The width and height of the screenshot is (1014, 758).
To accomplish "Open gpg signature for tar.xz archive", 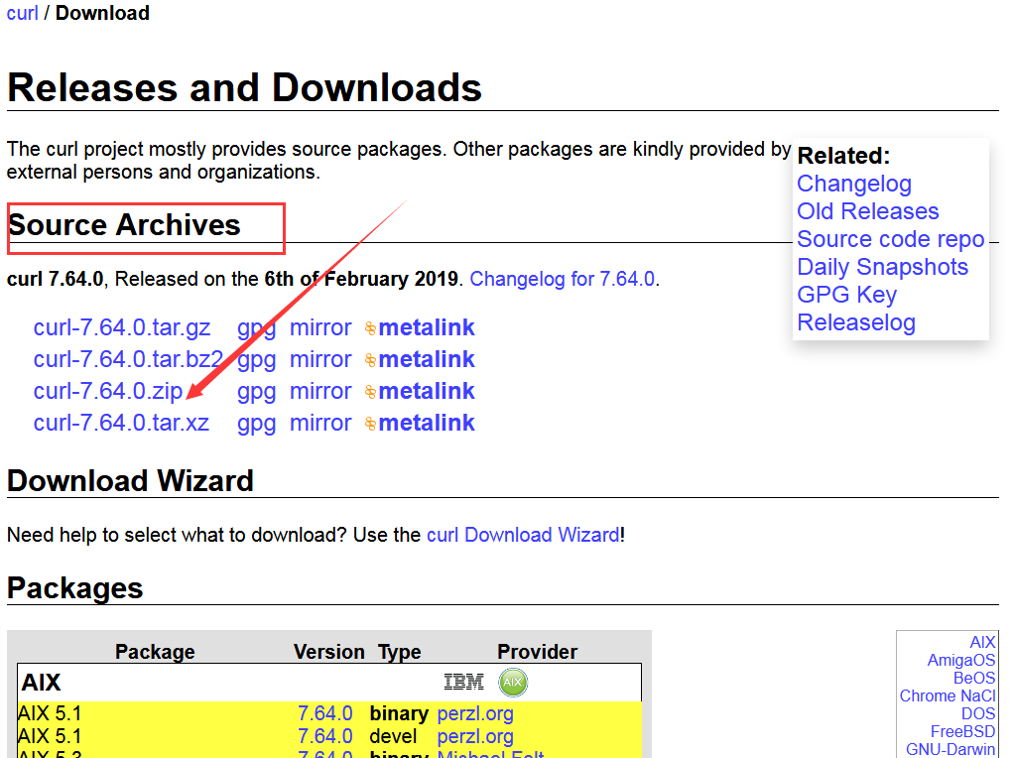I will 256,424.
